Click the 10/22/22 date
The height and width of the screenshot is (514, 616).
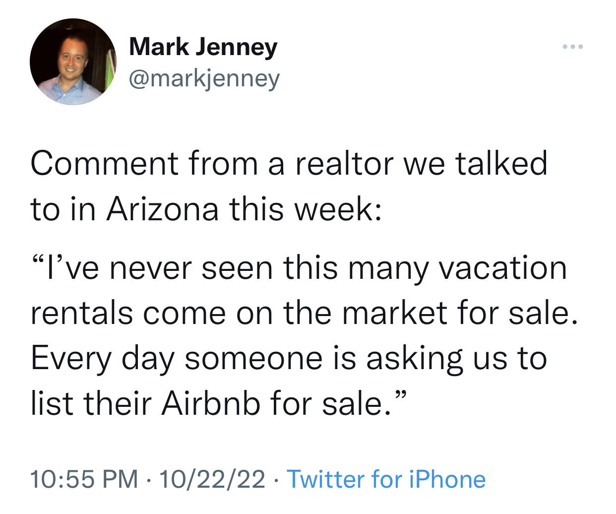(212, 479)
